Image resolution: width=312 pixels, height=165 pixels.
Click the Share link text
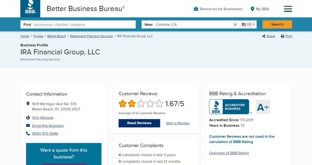[x=271, y=36]
